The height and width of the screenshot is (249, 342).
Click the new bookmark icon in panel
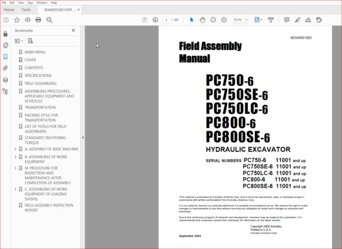[30, 41]
